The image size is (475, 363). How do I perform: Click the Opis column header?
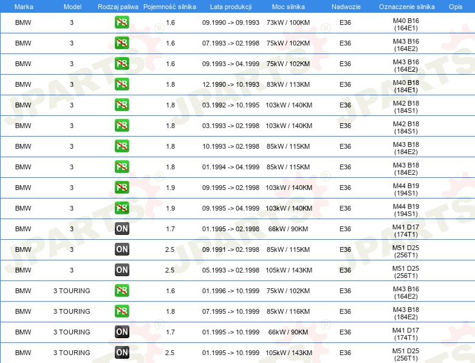pyautogui.click(x=456, y=7)
